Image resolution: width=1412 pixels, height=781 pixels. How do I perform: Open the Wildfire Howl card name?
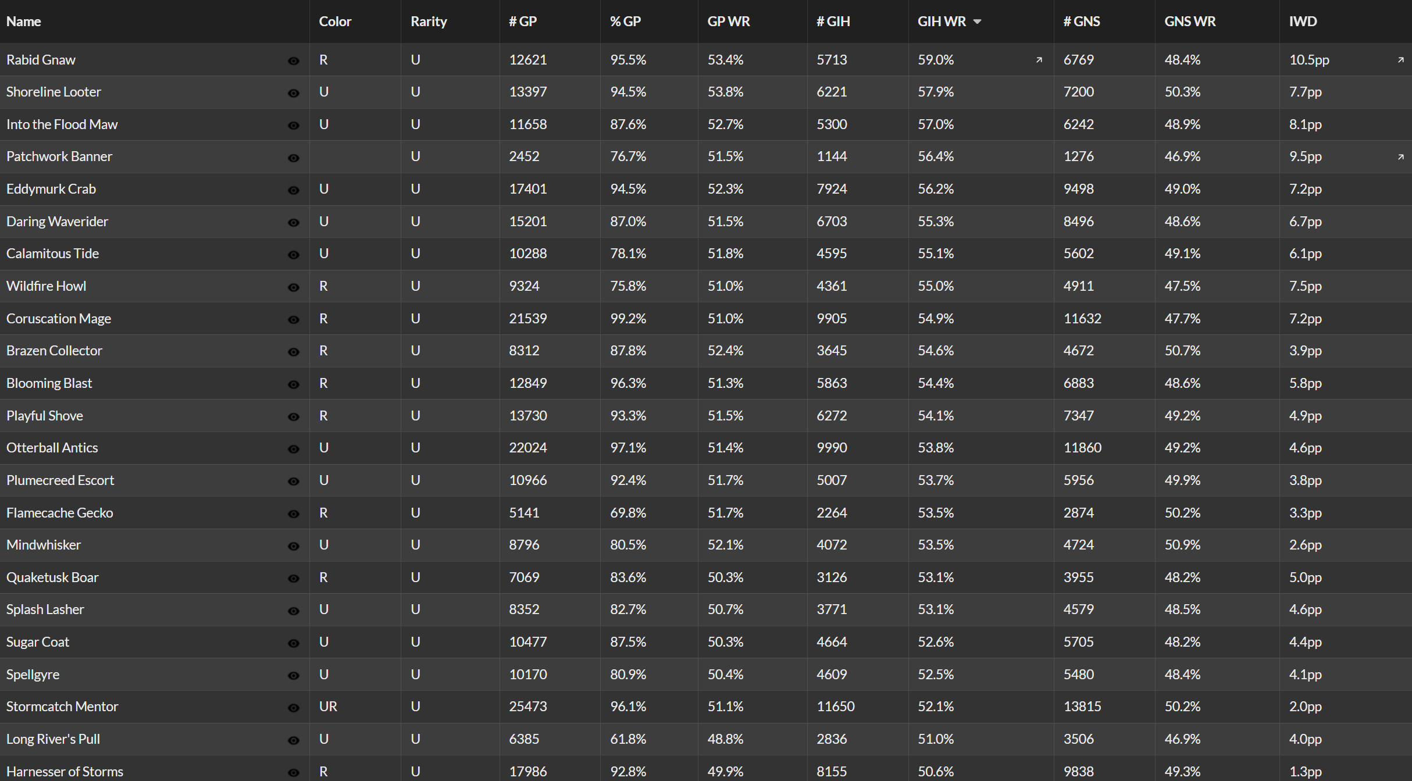46,286
